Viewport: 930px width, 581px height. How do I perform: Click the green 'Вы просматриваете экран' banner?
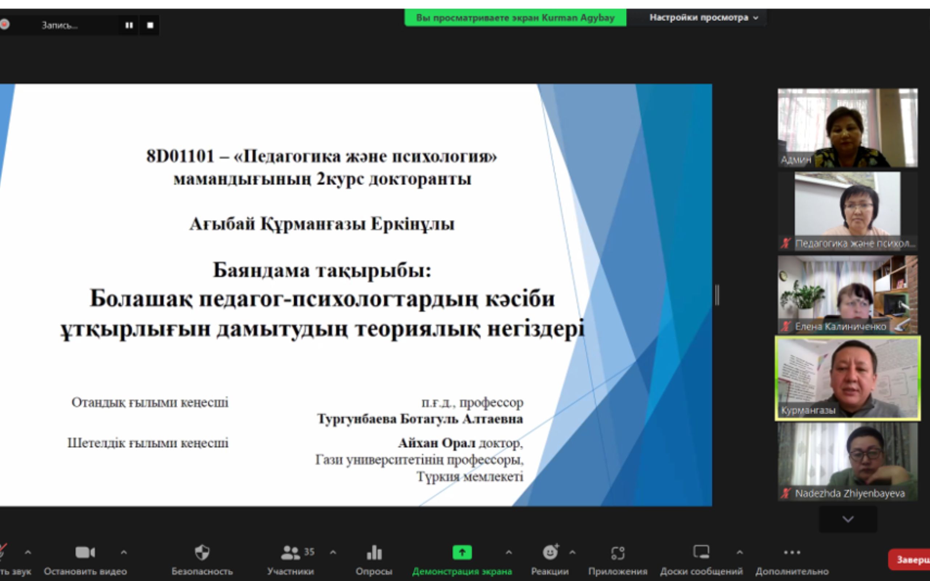515,18
